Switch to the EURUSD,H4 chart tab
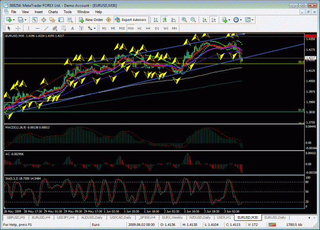The width and height of the screenshot is (320, 230). 41,218
